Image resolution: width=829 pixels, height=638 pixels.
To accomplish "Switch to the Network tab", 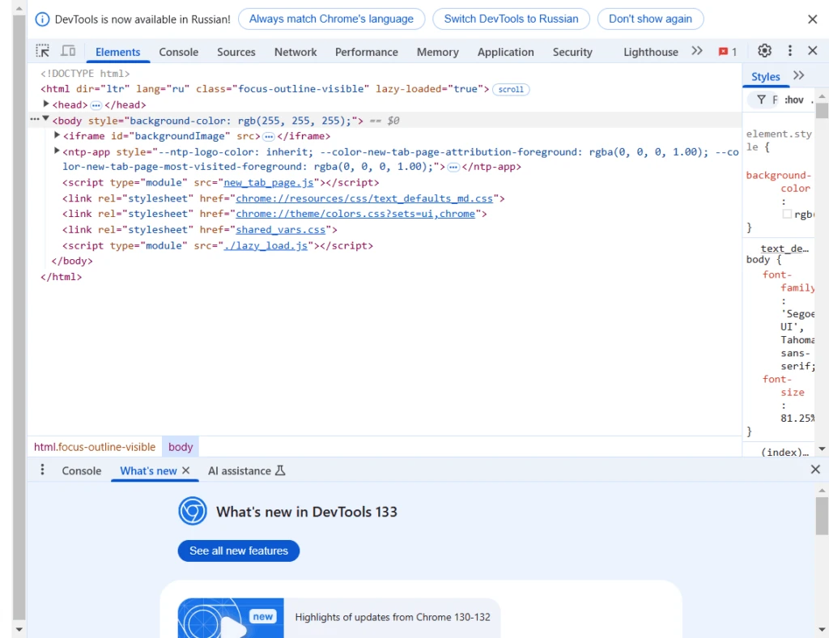I will (295, 52).
